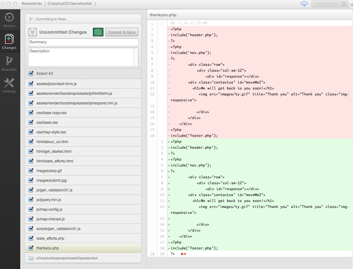Uncheck respond.min.js file checkbox

click(x=31, y=103)
